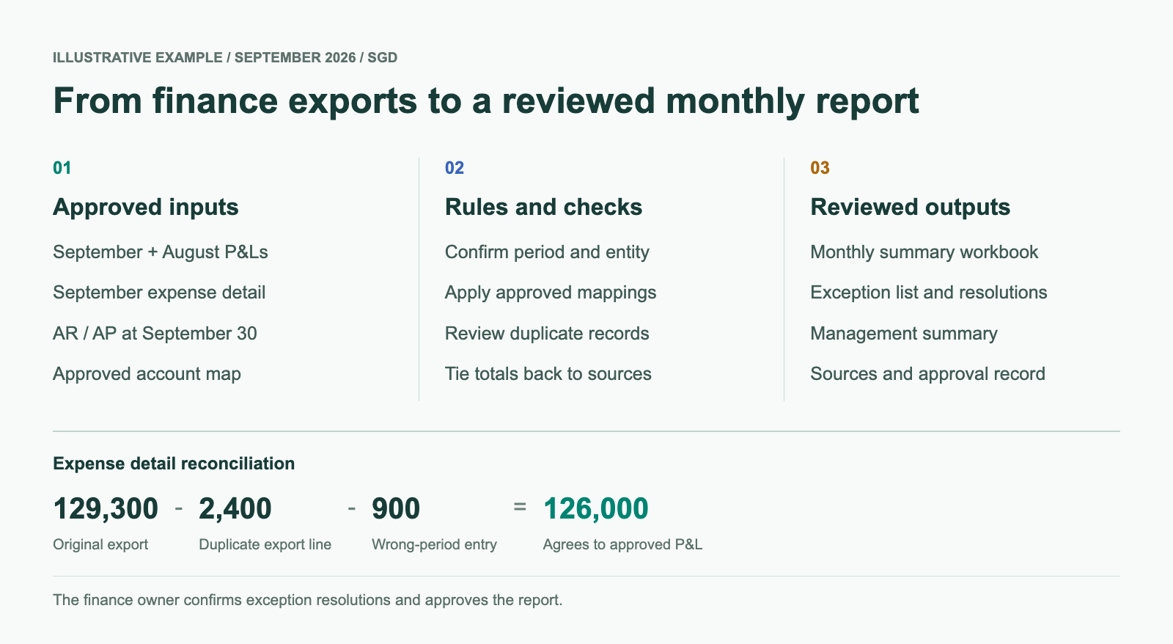Screen dimensions: 1173x644
Task: Select the 'Rules and checks' heading
Action: [543, 207]
